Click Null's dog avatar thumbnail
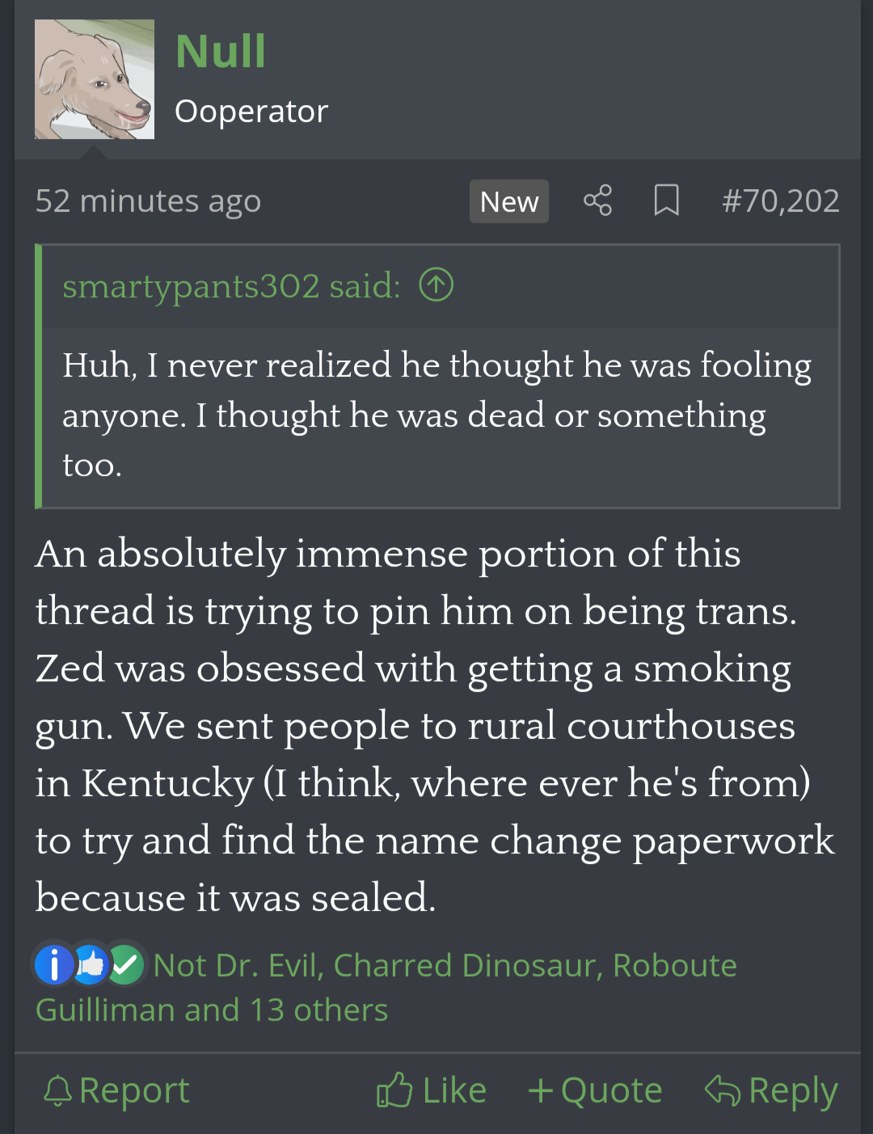Image resolution: width=873 pixels, height=1134 pixels. [x=95, y=79]
